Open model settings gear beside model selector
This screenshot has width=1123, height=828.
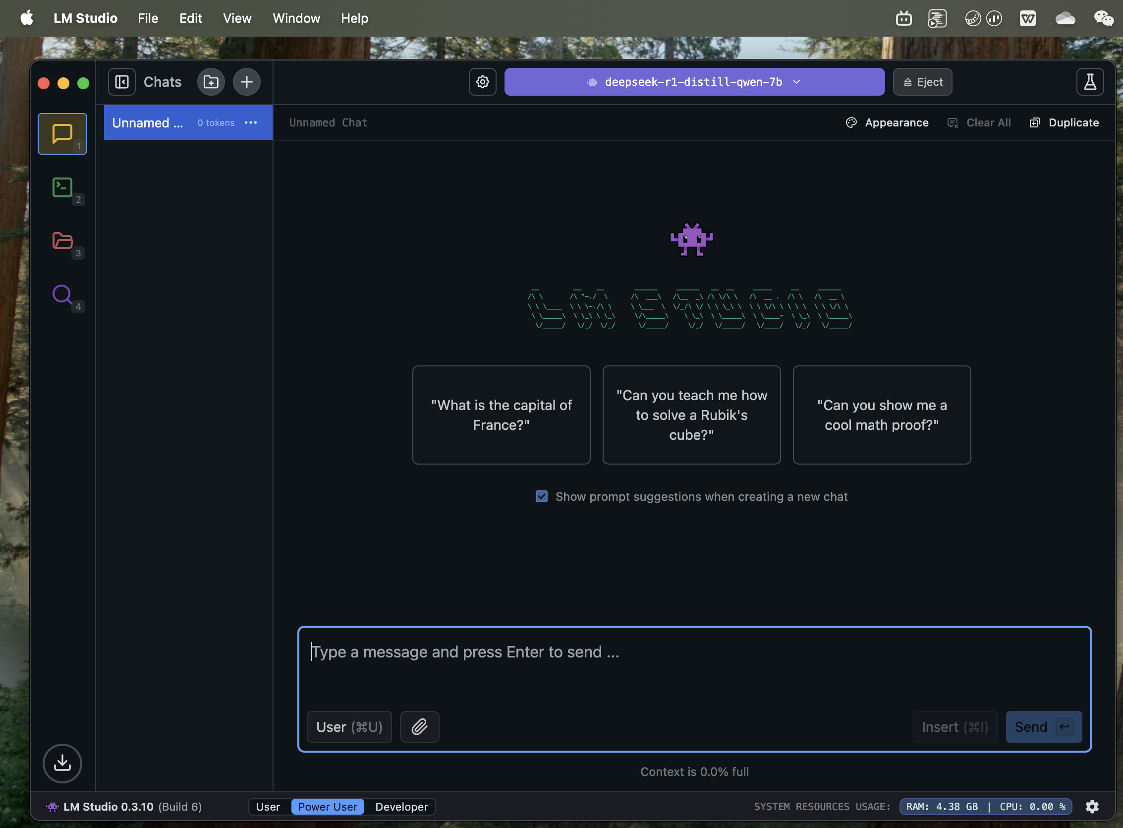[x=482, y=82]
